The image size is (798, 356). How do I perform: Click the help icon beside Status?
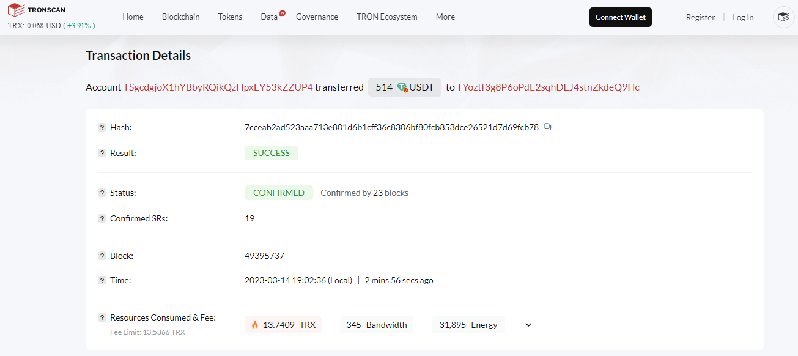(x=102, y=193)
